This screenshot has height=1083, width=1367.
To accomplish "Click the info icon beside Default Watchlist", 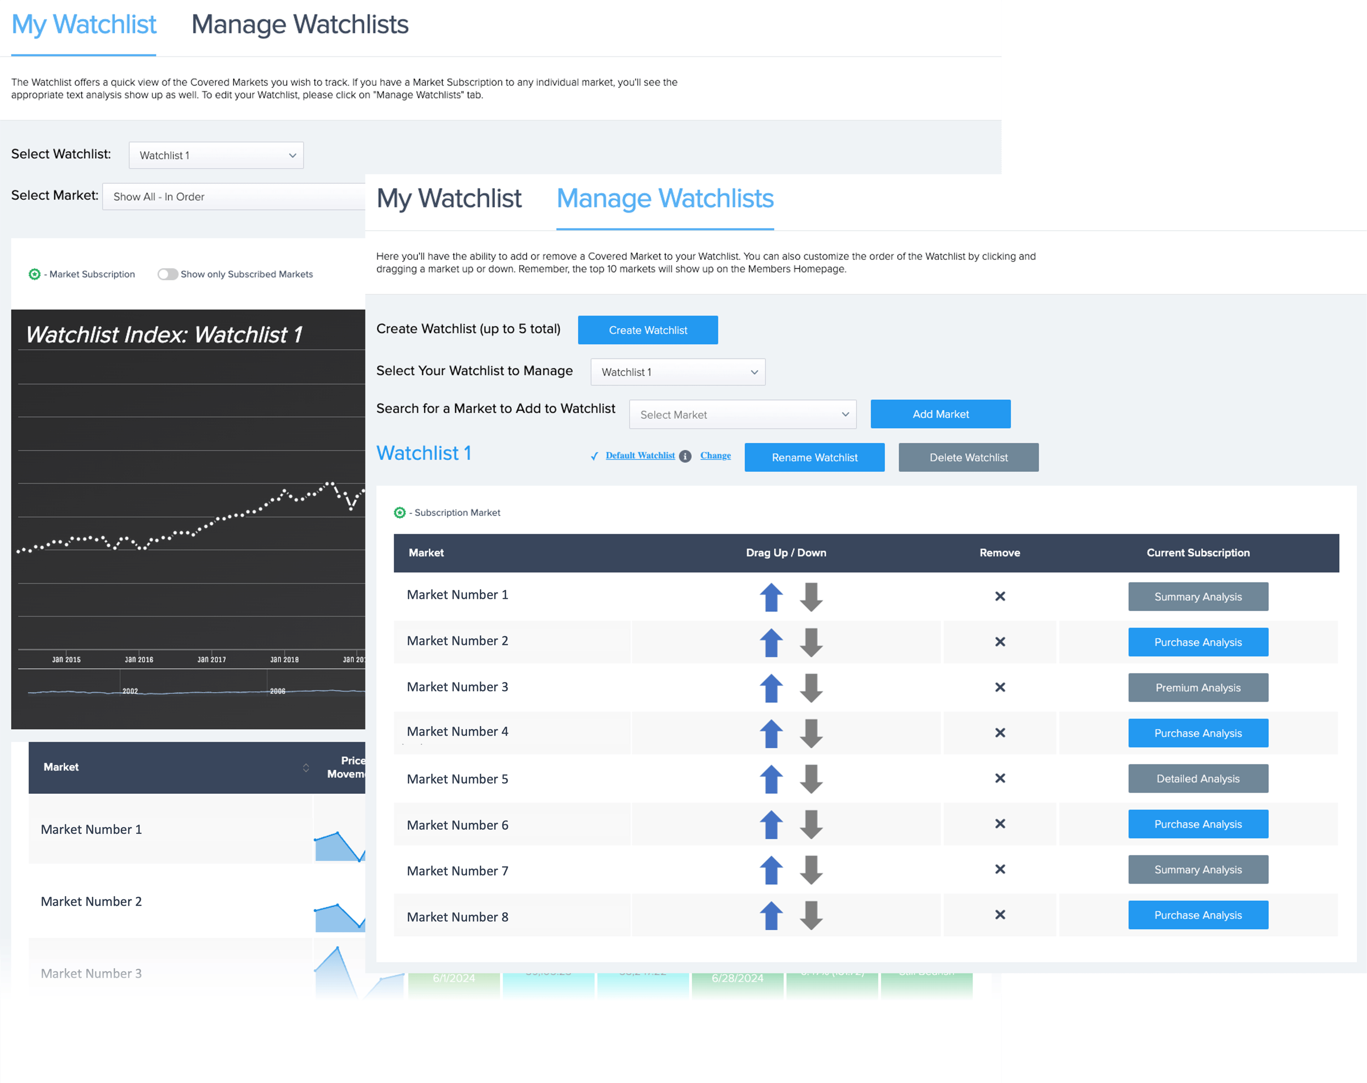I will tap(685, 456).
